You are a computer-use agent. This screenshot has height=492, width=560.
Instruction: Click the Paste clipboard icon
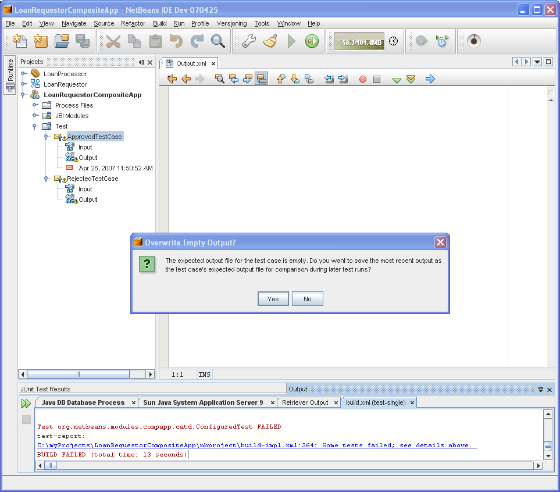tap(155, 41)
